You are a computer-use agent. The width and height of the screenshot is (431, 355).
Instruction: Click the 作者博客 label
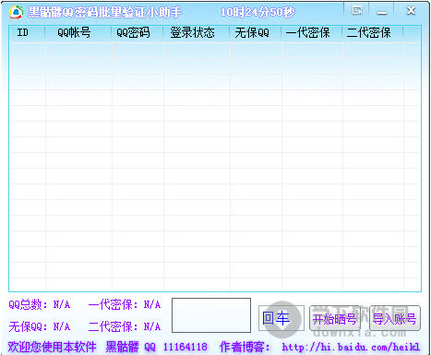(245, 347)
